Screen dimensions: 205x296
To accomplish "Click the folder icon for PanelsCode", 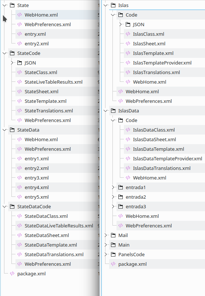I will click(x=113, y=254).
